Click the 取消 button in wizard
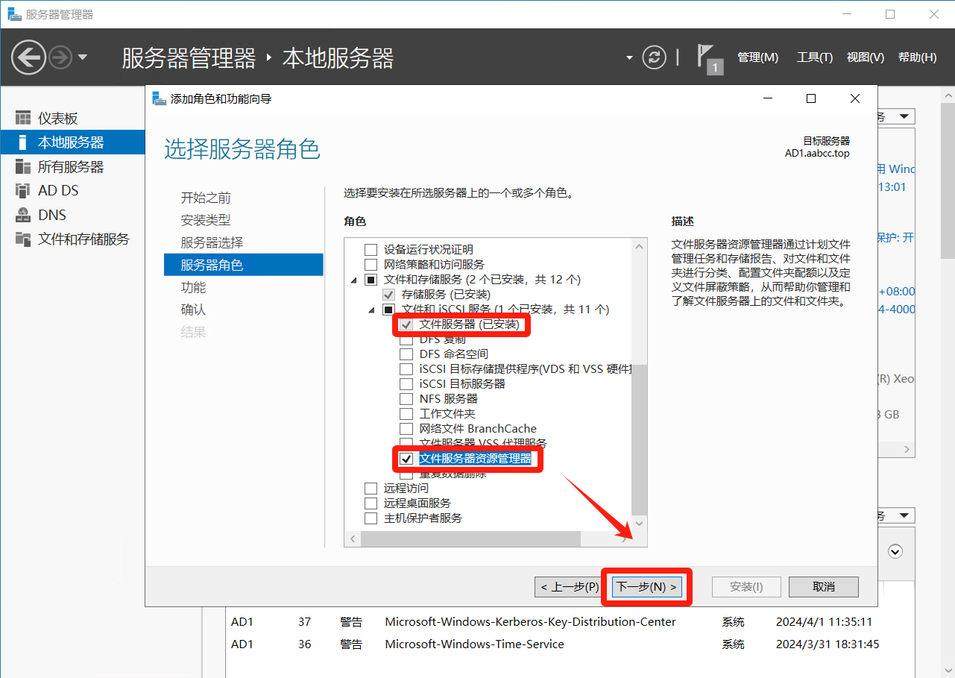This screenshot has height=678, width=955. point(823,587)
